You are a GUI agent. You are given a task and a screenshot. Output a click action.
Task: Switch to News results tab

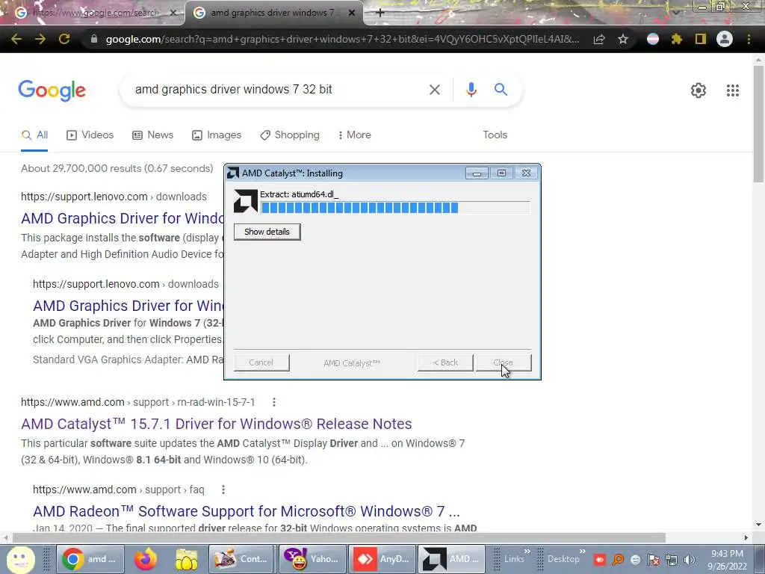(152, 135)
